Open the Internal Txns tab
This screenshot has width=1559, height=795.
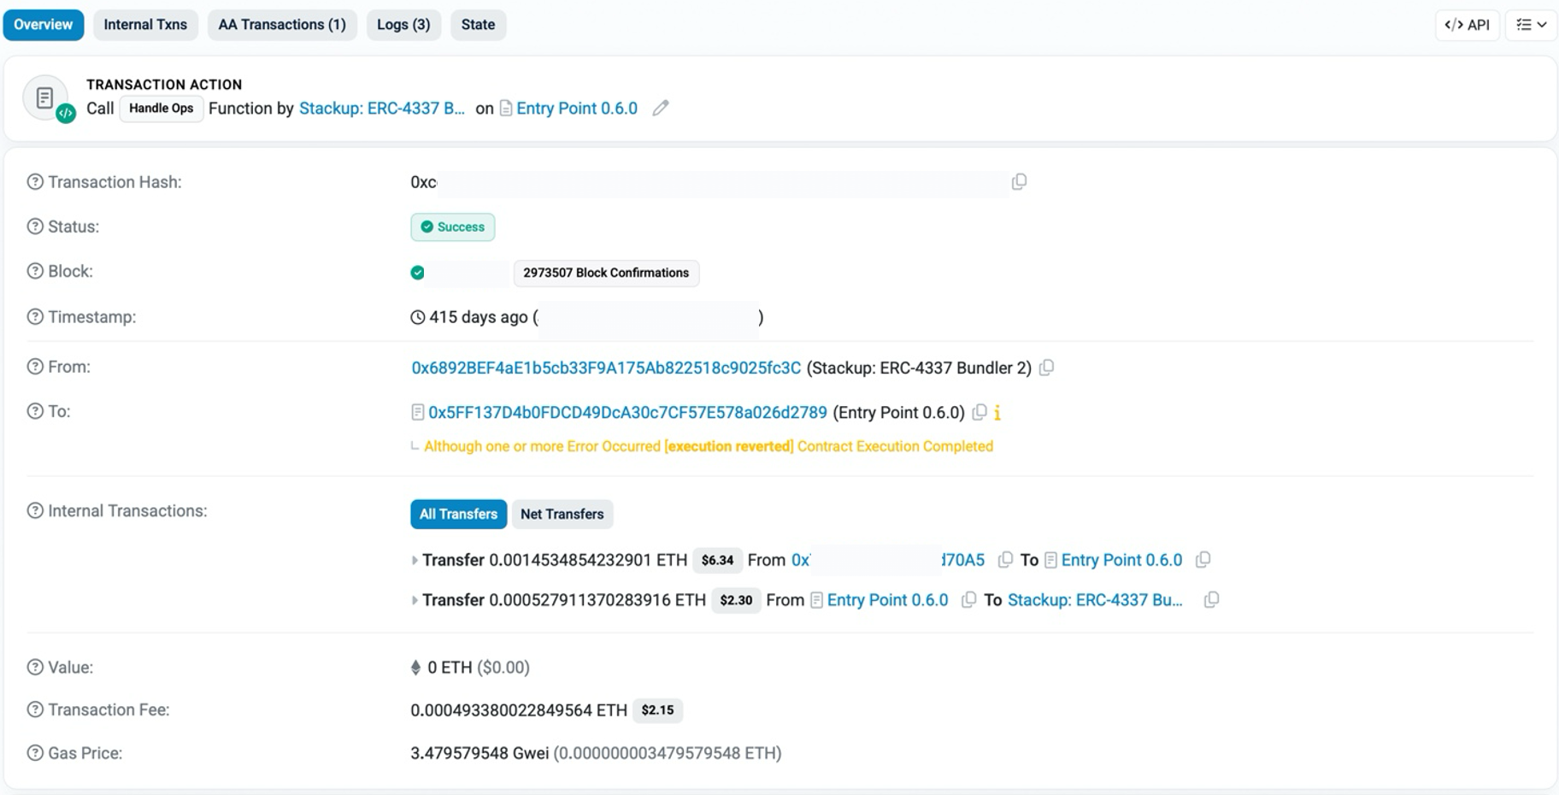145,25
